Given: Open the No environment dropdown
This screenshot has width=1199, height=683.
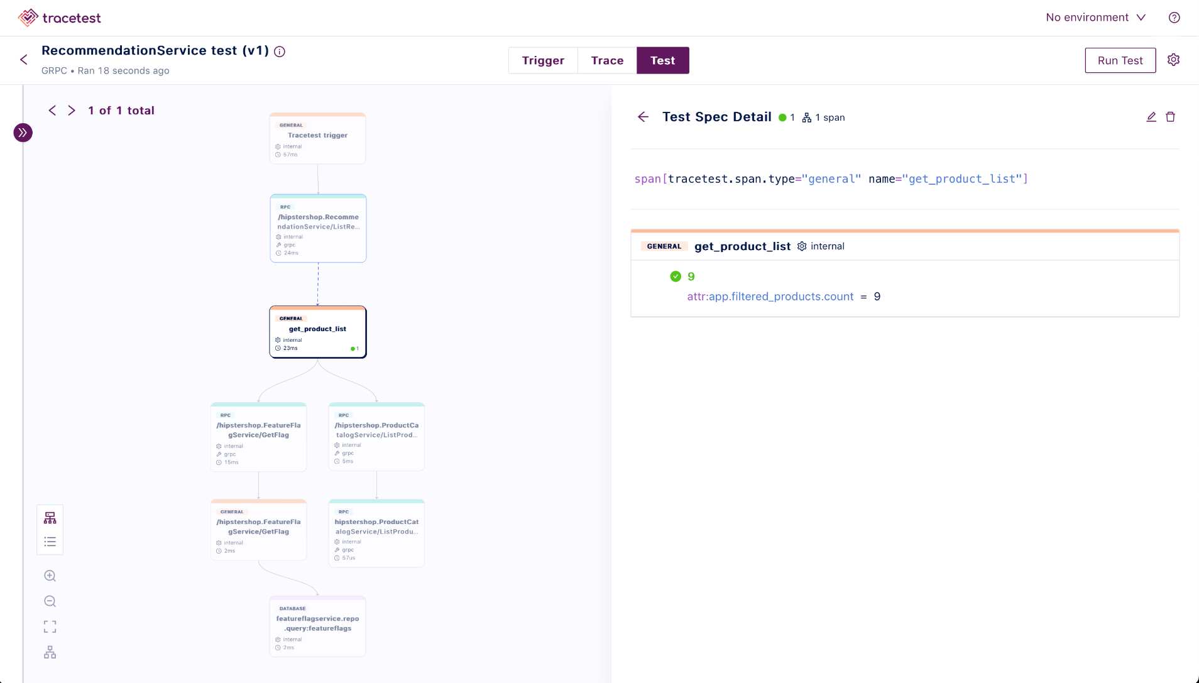Looking at the screenshot, I should coord(1095,18).
